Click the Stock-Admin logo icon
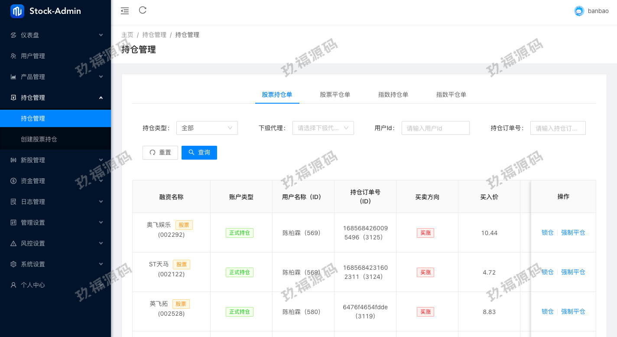 pyautogui.click(x=17, y=11)
